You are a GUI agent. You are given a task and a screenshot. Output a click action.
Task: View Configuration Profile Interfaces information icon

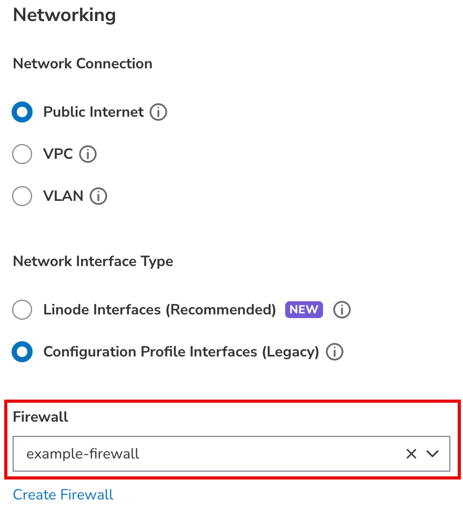point(334,352)
